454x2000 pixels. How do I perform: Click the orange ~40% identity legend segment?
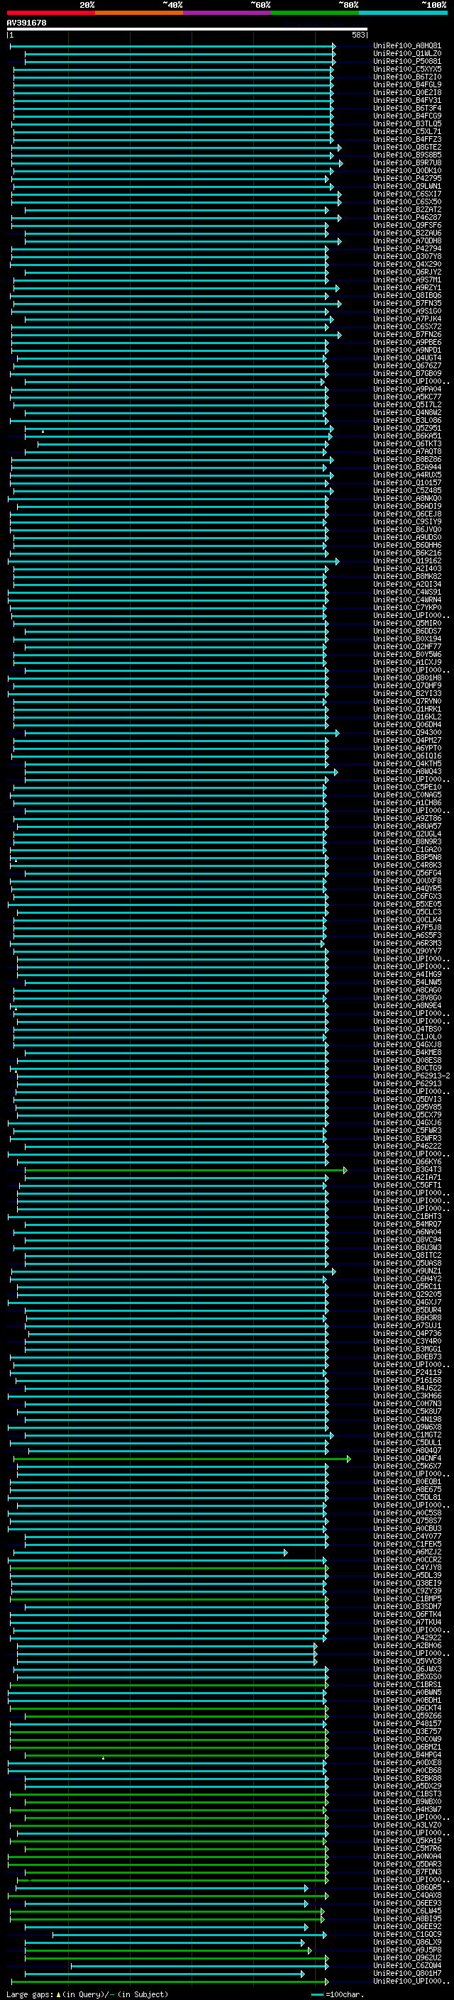tap(139, 13)
